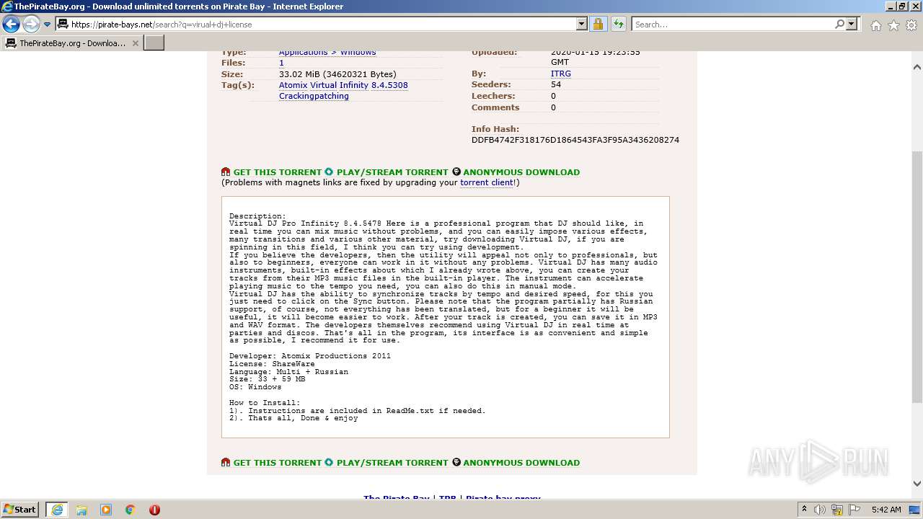Click the files count link '1'

click(x=281, y=63)
